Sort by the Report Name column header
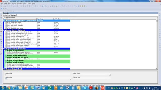The width and height of the screenshot is (161, 90). [x=20, y=19]
